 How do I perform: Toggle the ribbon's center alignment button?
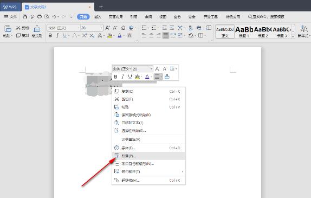click(x=151, y=36)
